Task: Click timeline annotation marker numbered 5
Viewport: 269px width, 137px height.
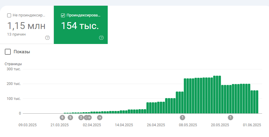Action: tap(70, 118)
